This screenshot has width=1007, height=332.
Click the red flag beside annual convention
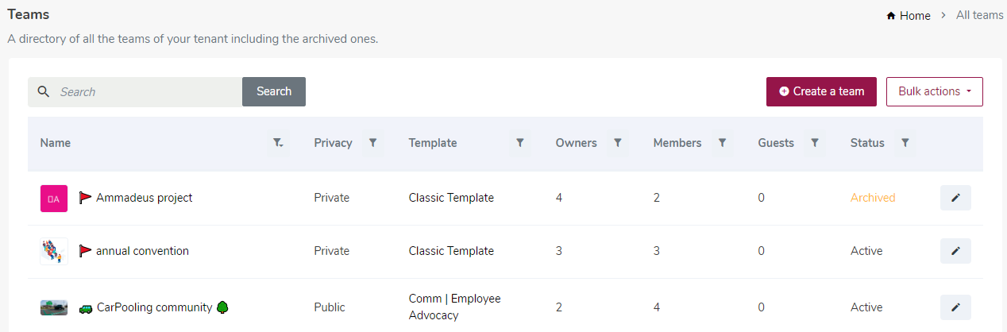tap(86, 251)
